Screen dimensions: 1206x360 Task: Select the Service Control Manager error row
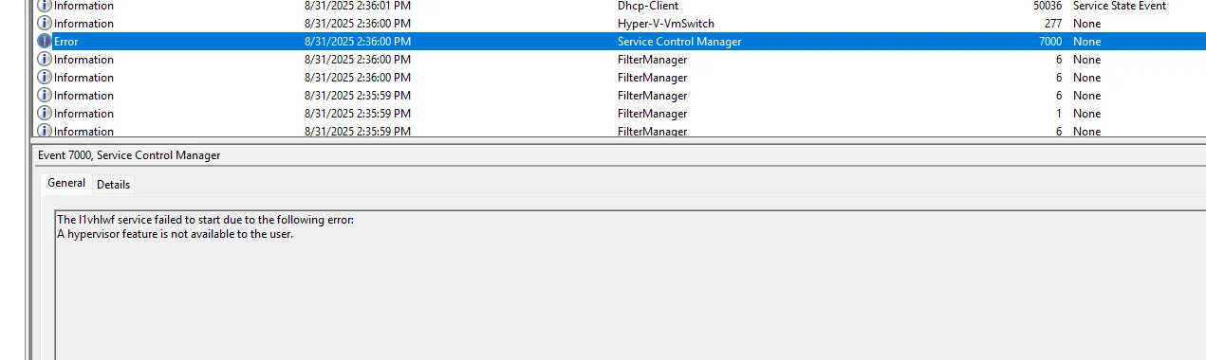tap(621, 42)
